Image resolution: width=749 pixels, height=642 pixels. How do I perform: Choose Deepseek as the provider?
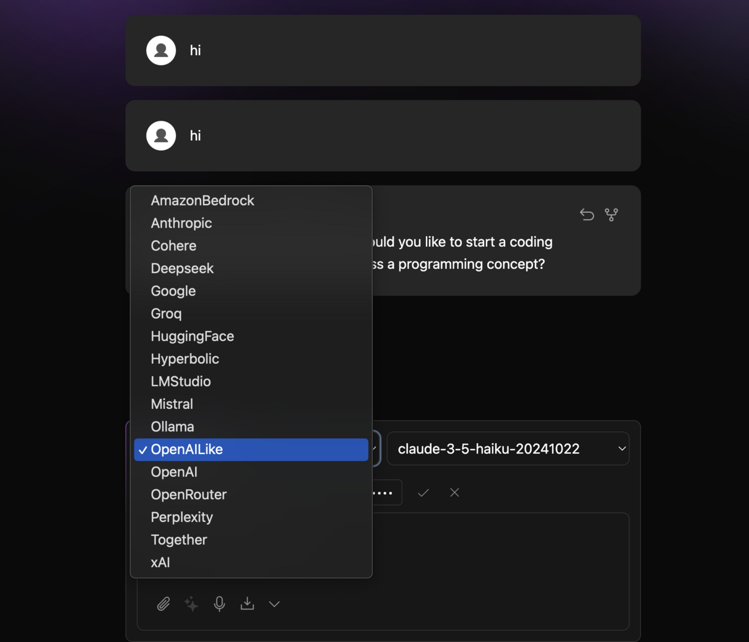pos(182,268)
